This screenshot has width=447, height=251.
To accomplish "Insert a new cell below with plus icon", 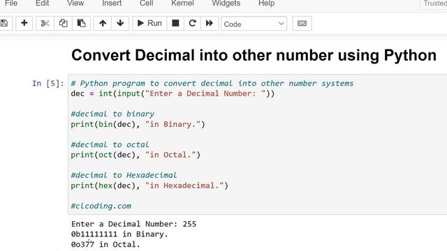I will [24, 23].
